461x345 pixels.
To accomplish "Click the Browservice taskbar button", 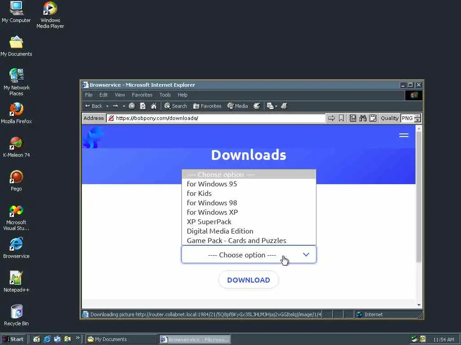I will pos(195,340).
